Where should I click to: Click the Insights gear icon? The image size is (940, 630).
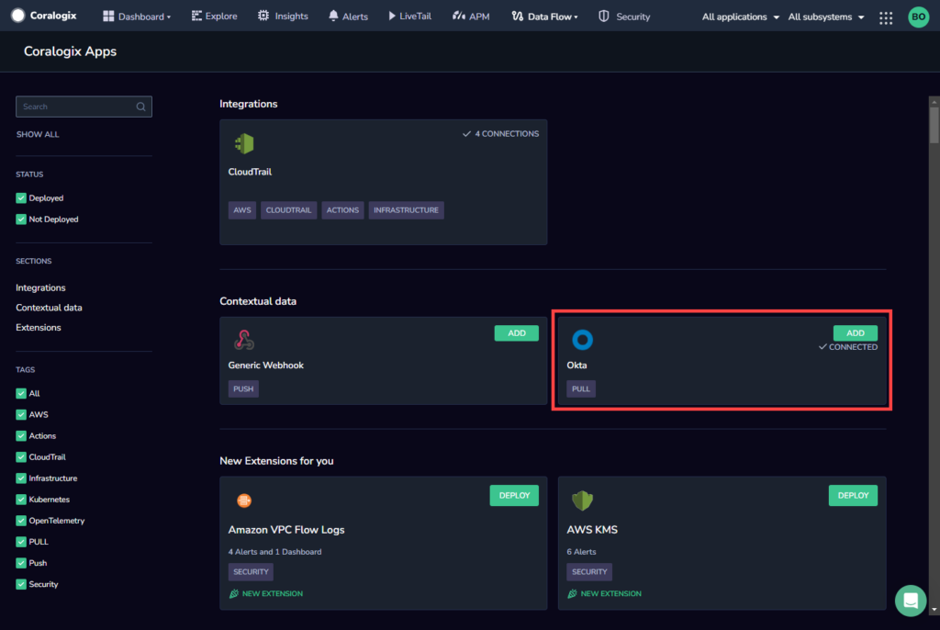coord(263,16)
